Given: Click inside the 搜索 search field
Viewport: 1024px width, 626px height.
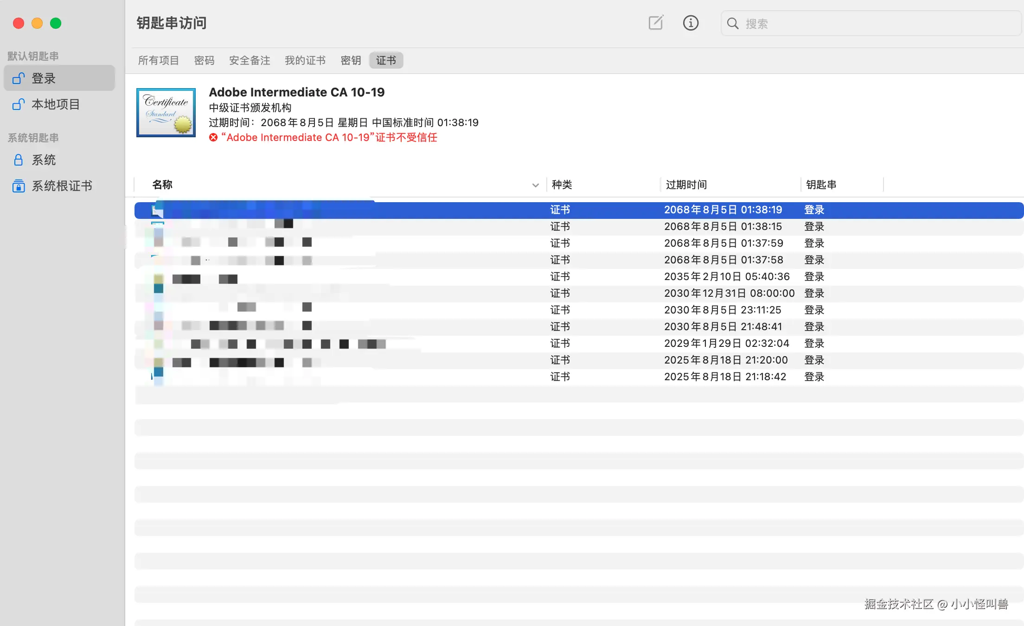Looking at the screenshot, I should (872, 24).
